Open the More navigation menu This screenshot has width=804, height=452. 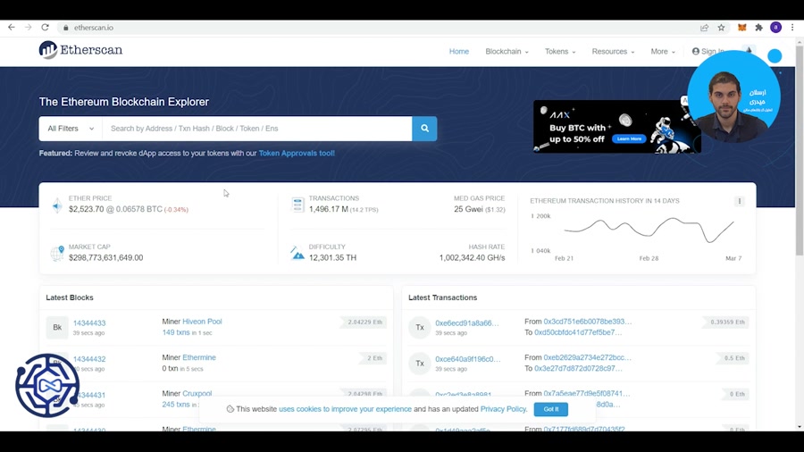click(663, 52)
